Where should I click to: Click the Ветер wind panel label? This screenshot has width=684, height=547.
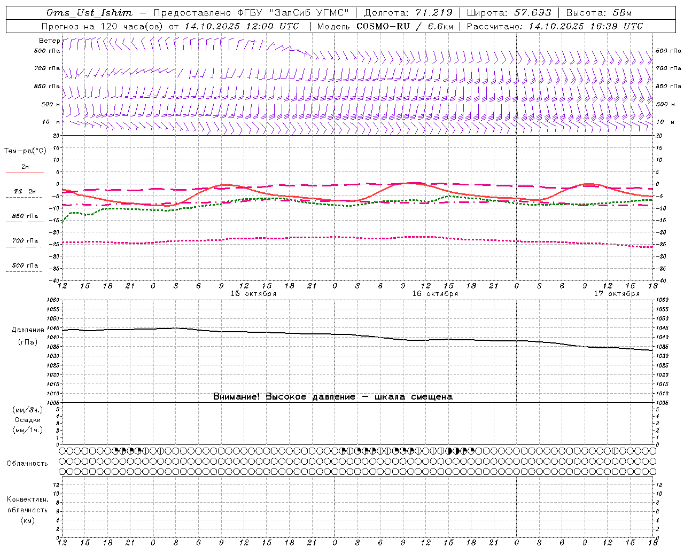[x=49, y=41]
